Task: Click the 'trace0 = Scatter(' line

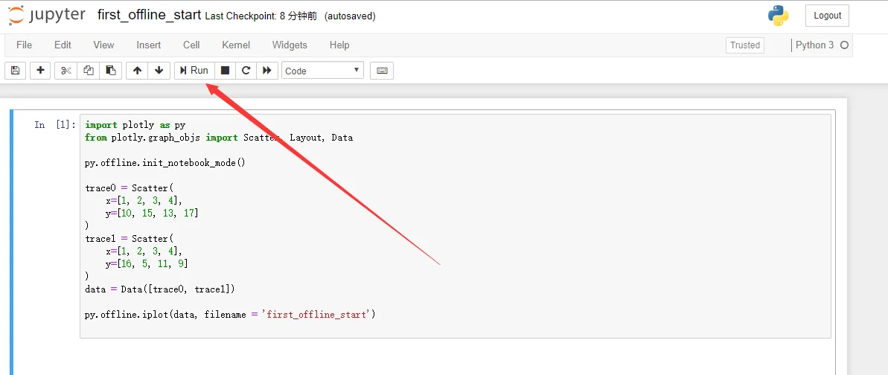Action: tap(130, 188)
